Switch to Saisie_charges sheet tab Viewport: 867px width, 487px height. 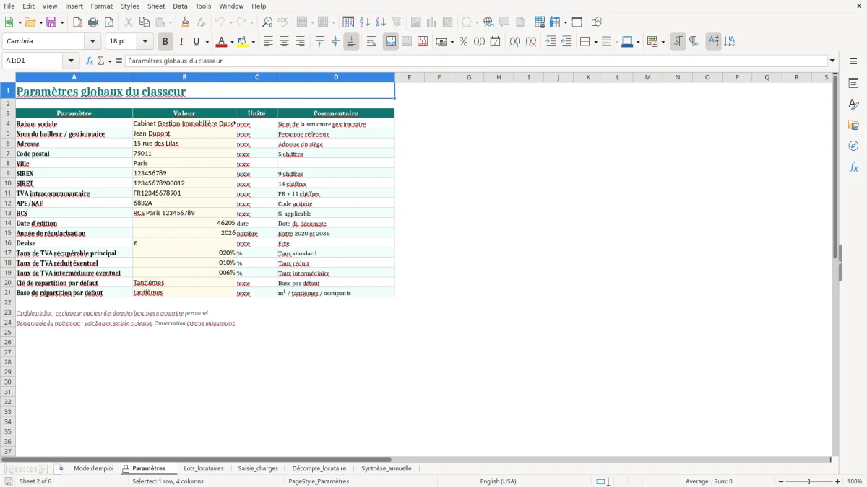[258, 468]
